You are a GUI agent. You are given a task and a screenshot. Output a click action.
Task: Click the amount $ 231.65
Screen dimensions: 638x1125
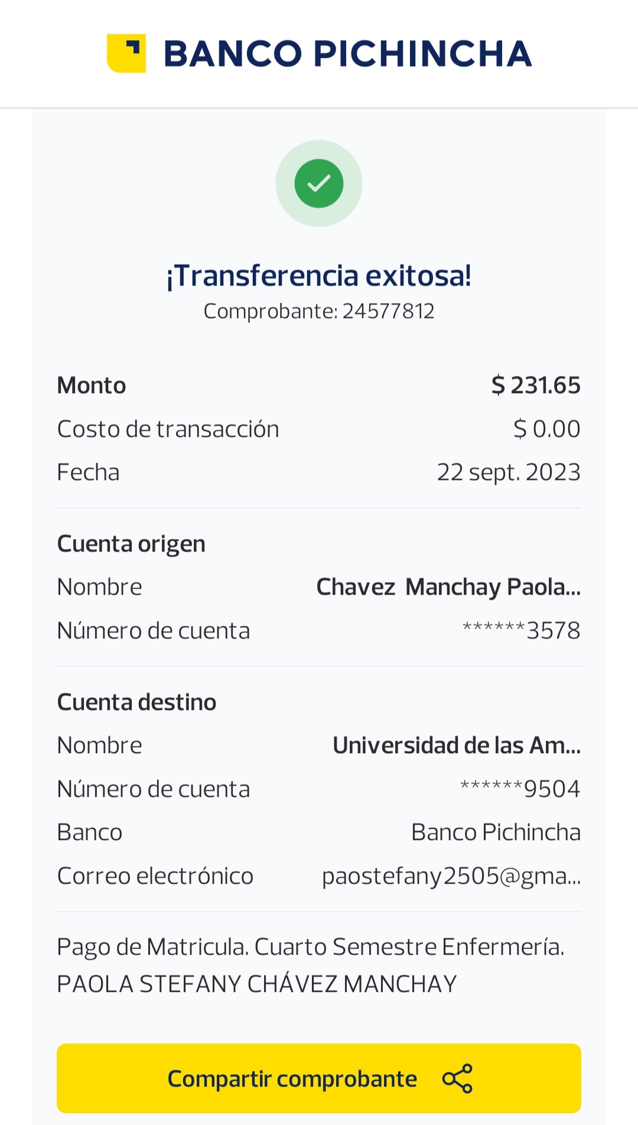(x=536, y=385)
